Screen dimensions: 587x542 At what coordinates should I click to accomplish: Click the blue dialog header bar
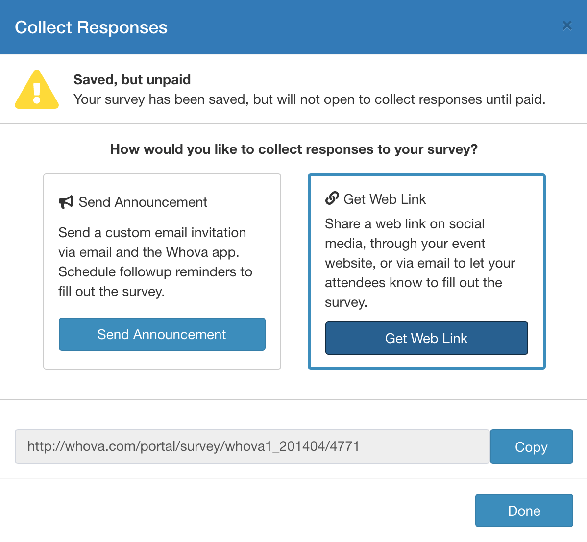coord(343,27)
